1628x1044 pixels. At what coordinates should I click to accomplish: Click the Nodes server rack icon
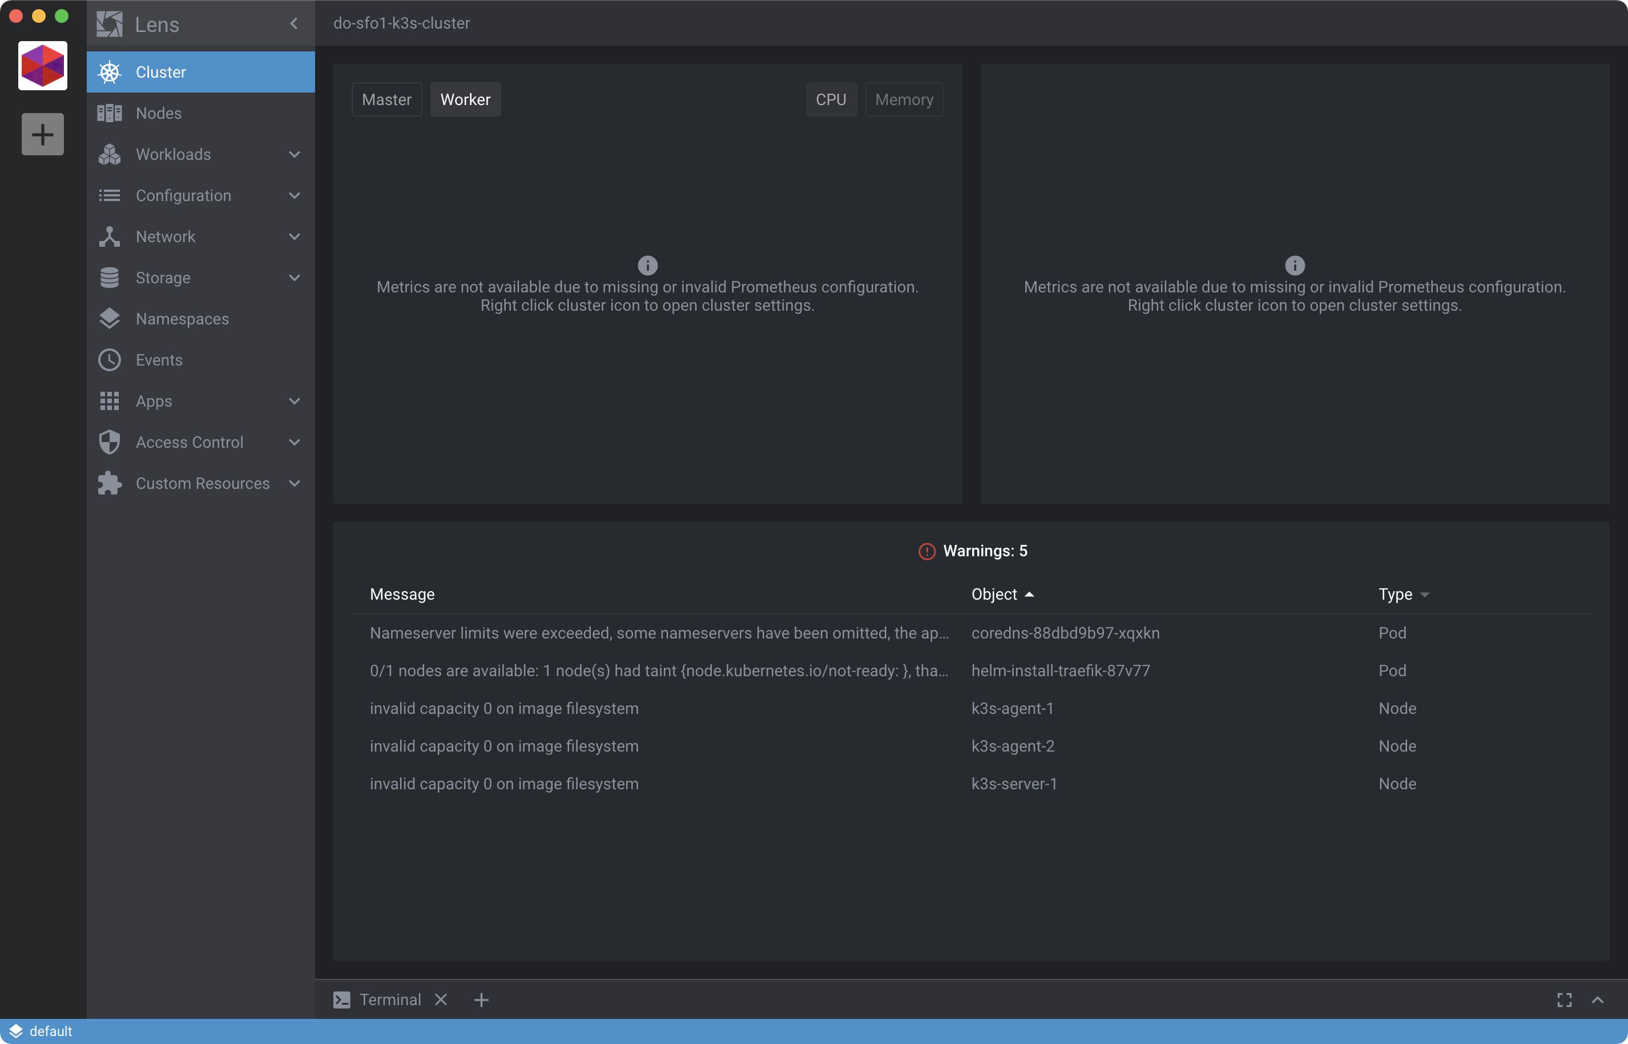[109, 113]
